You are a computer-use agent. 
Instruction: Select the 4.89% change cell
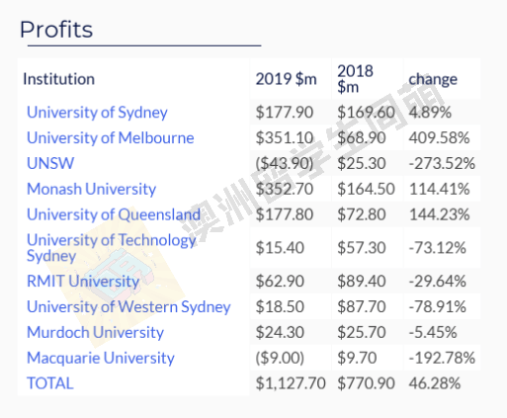tap(430, 113)
